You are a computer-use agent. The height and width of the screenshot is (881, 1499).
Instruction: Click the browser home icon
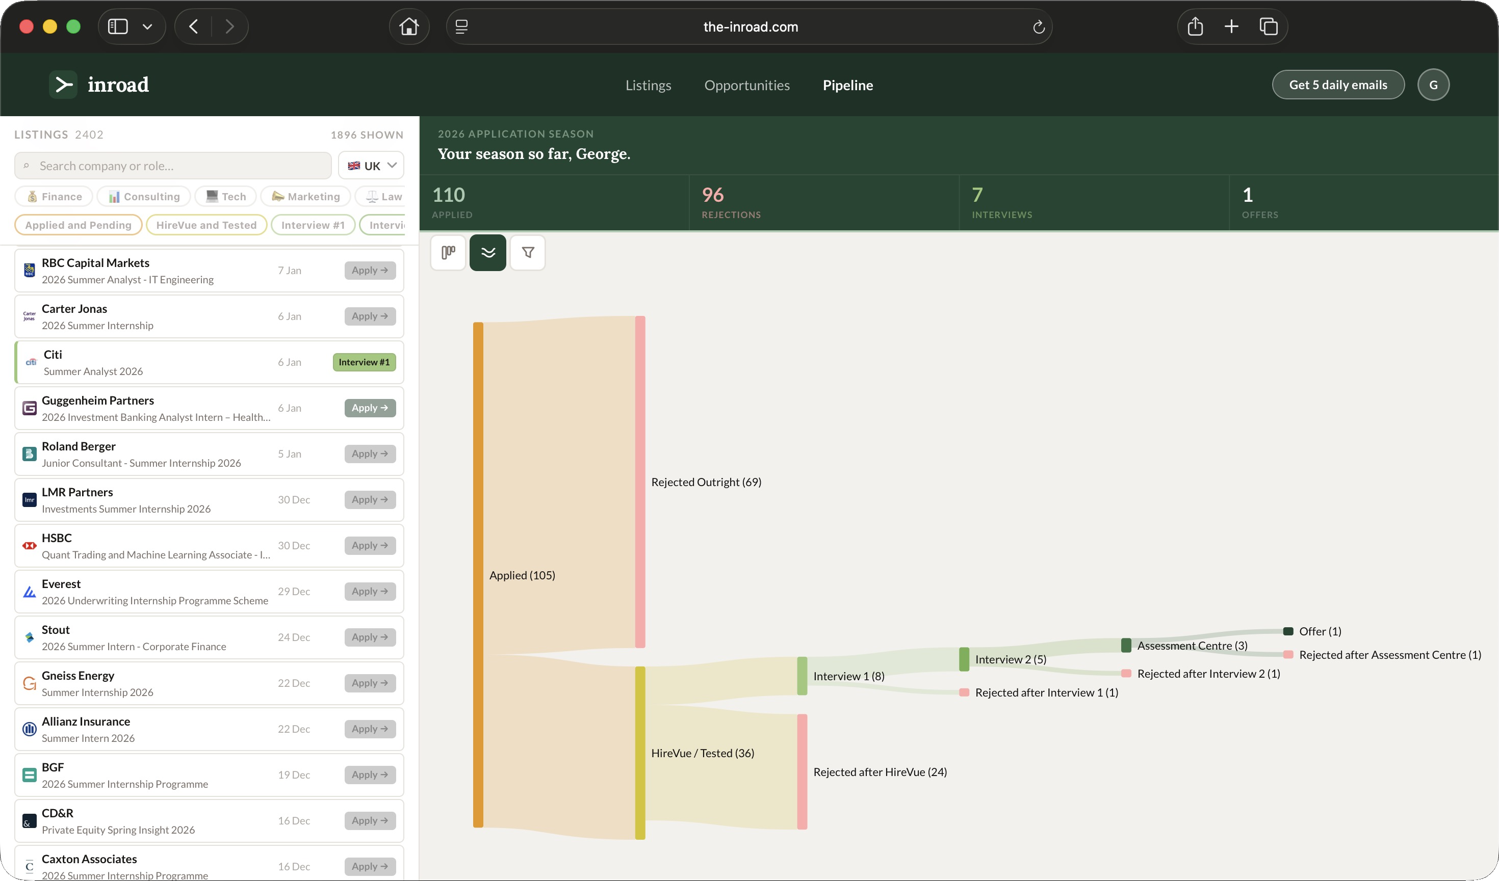pos(409,26)
